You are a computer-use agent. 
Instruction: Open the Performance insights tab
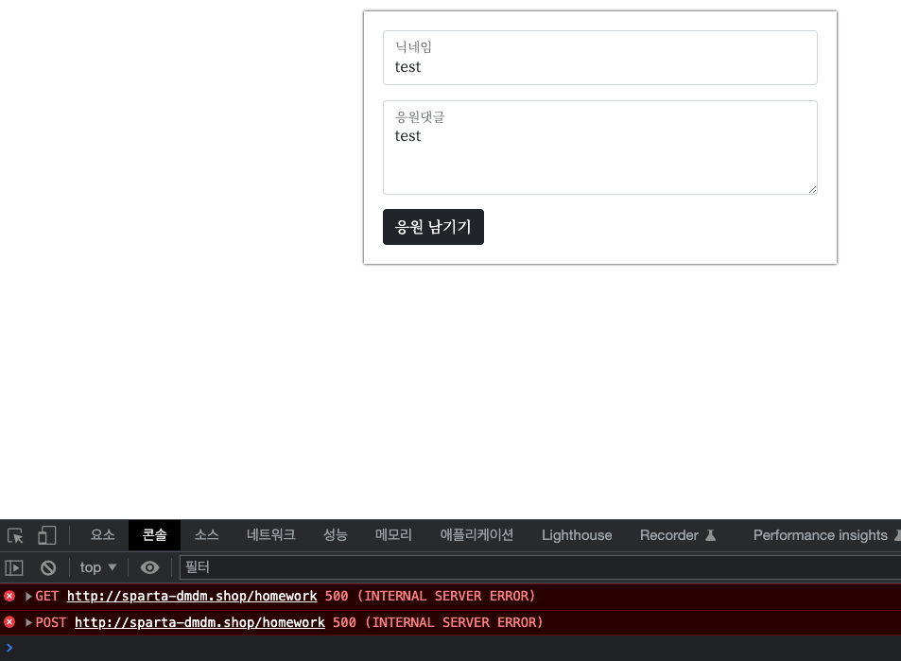point(821,535)
